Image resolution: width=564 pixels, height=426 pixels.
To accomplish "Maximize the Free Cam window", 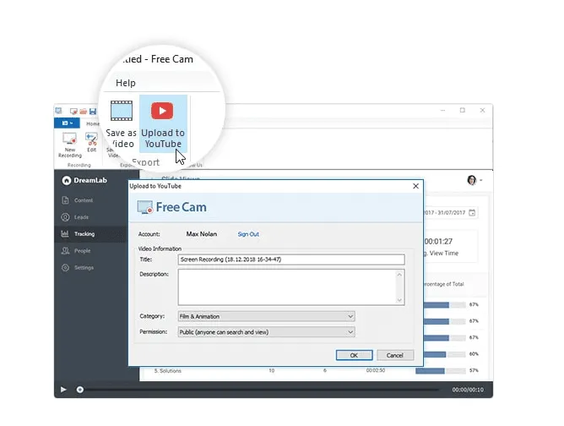I will tap(463, 110).
